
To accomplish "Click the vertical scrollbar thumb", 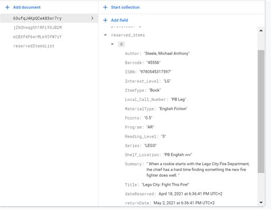I will [x=261, y=111].
